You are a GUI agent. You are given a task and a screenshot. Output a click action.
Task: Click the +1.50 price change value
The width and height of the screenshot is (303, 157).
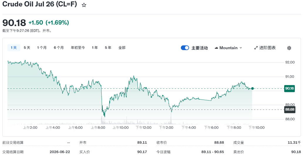tap(36, 23)
